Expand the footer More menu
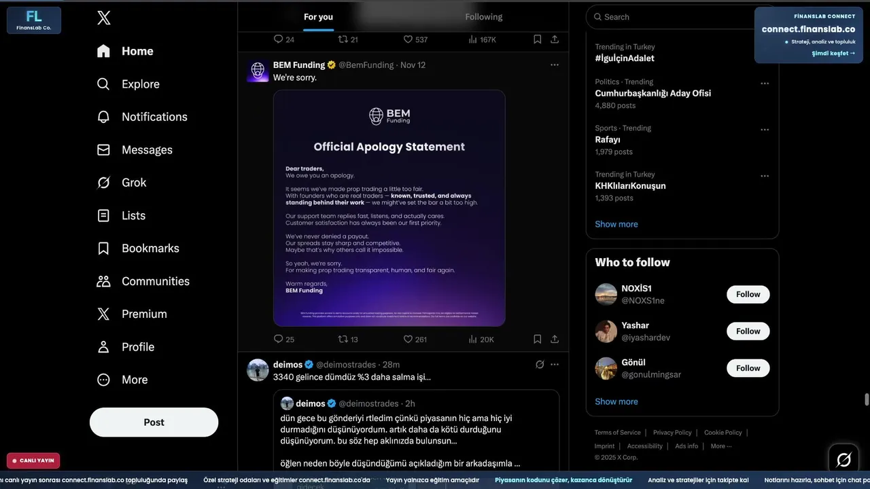The width and height of the screenshot is (870, 489). (721, 446)
